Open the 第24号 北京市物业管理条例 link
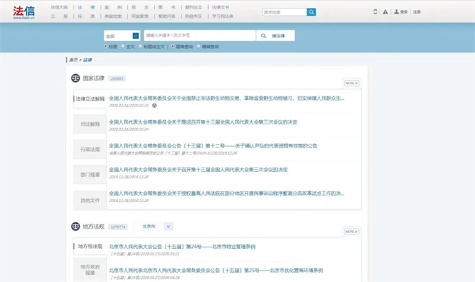This screenshot has width=475, height=282. click(182, 247)
